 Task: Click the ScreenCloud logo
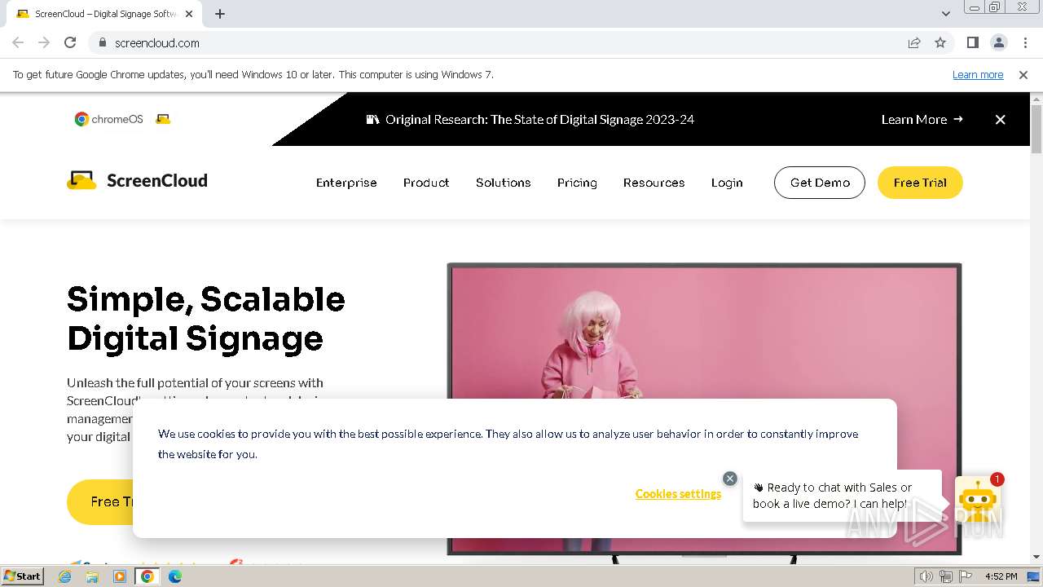click(137, 180)
